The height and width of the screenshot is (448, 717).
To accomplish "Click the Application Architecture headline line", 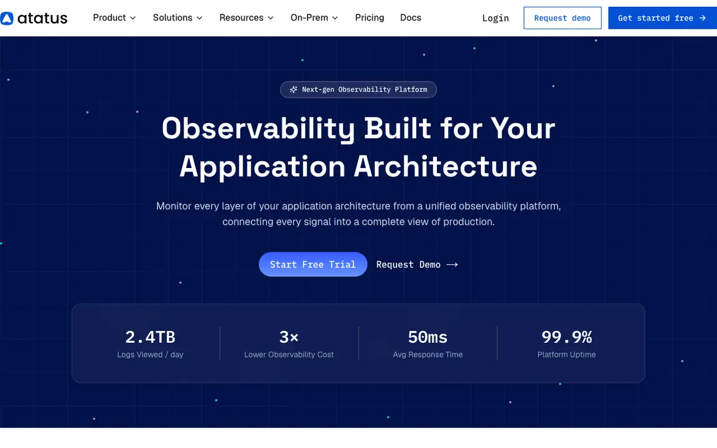I will click(358, 166).
